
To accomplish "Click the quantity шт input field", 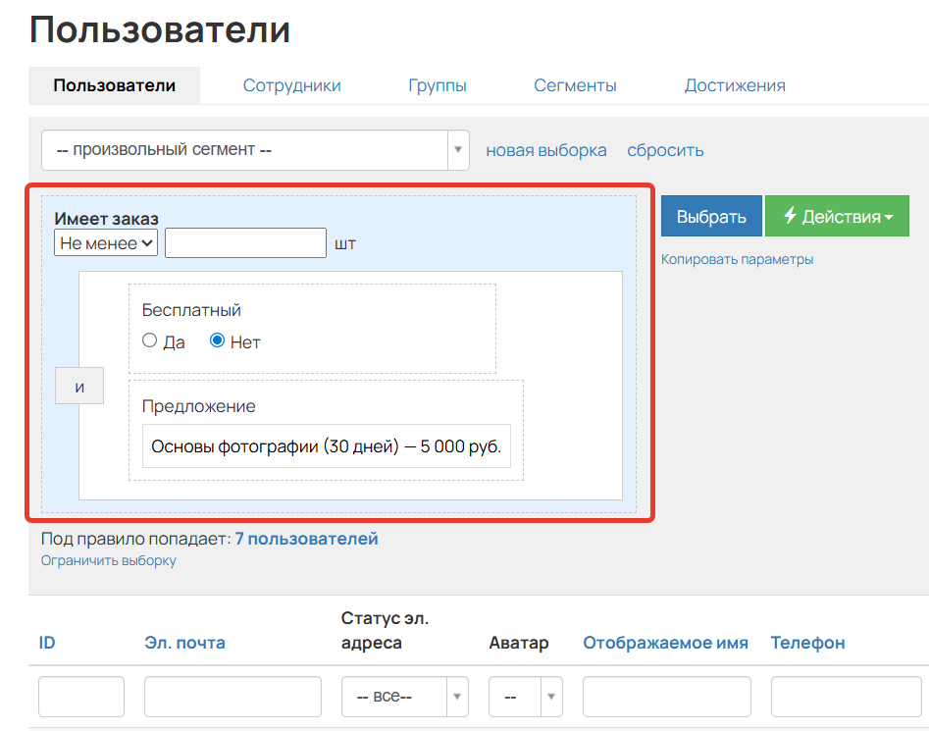I will (244, 242).
